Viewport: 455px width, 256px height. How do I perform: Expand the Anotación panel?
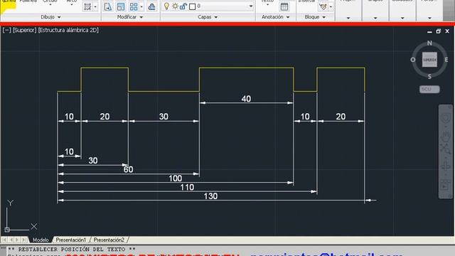pyautogui.click(x=276, y=17)
